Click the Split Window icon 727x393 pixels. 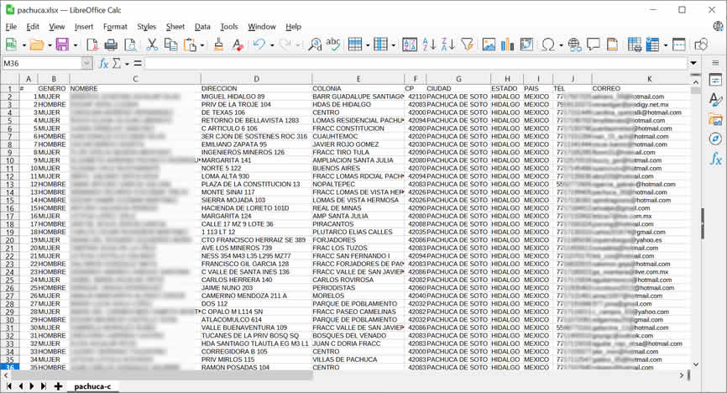[679, 45]
